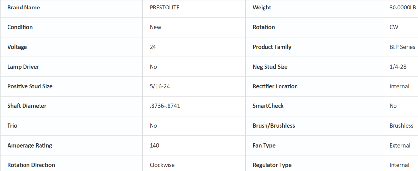This screenshot has height=171, width=418.
Task: Click the PRESTOLITE brand name value
Action: [164, 8]
